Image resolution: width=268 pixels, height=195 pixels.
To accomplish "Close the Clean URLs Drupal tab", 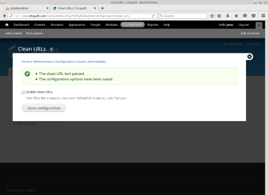I will (x=95, y=8).
